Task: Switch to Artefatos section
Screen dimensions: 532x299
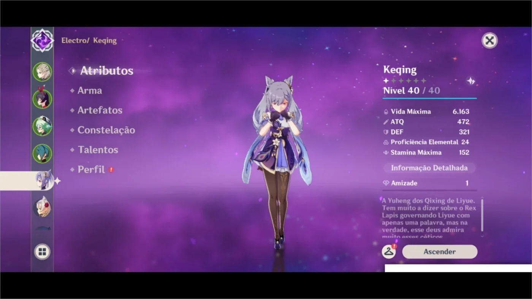Action: point(100,110)
